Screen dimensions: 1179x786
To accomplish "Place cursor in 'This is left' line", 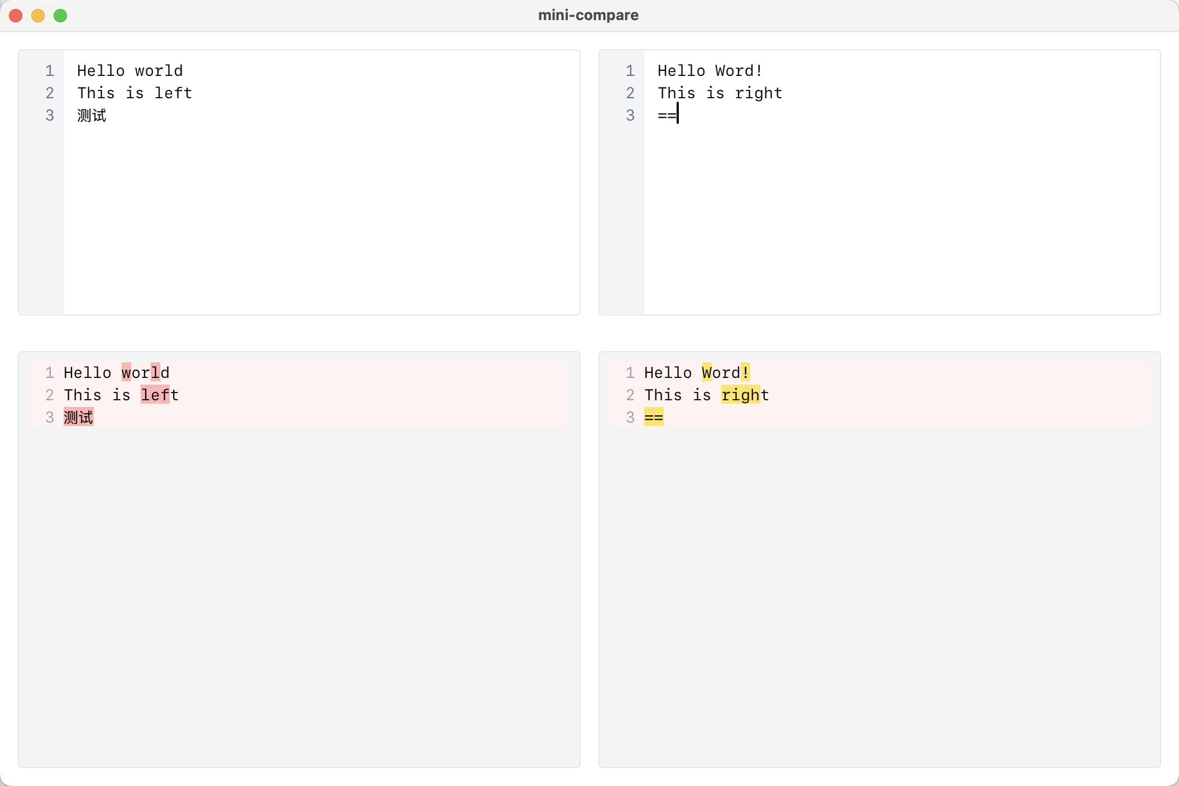I will coord(134,93).
